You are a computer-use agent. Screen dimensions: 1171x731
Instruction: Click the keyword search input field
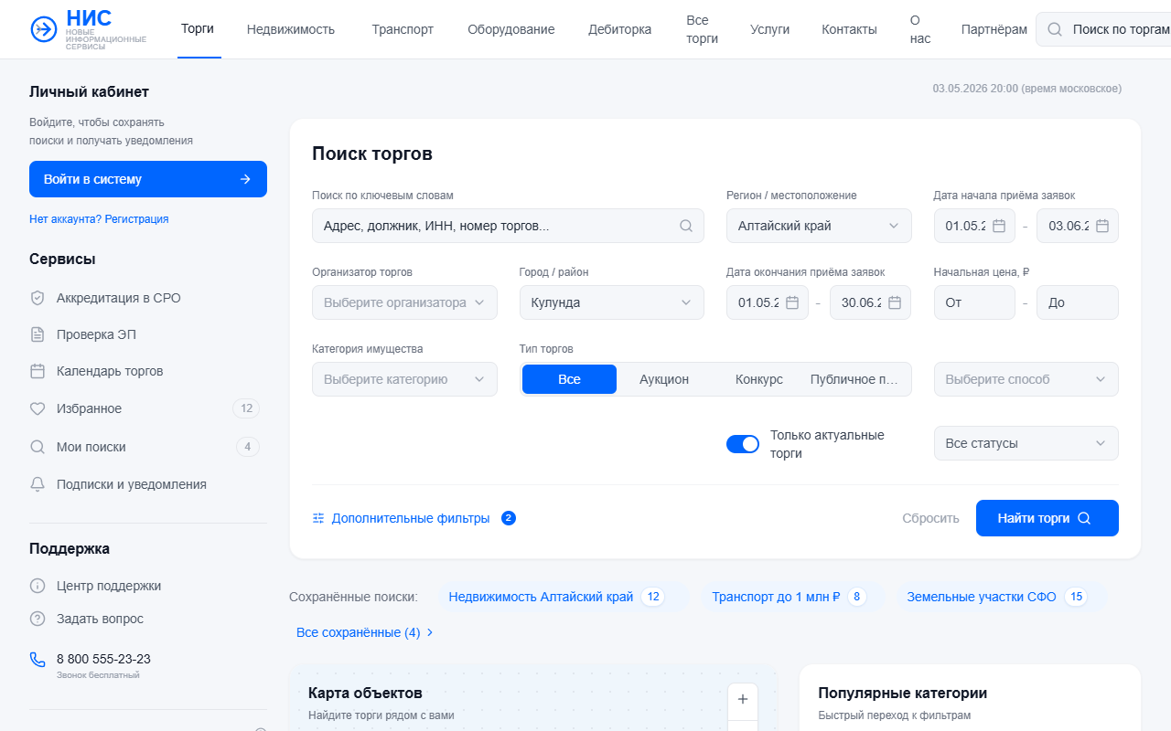point(508,226)
